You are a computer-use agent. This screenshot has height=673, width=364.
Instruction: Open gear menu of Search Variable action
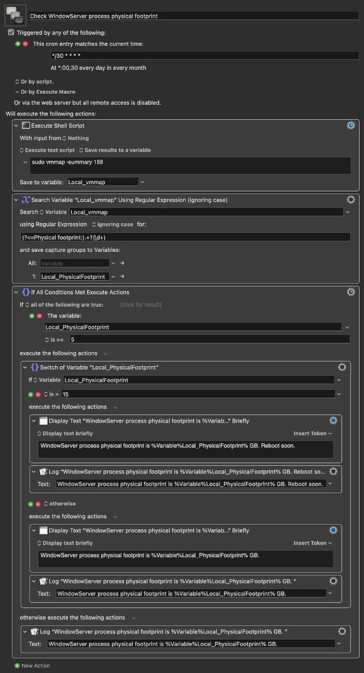tap(351, 200)
